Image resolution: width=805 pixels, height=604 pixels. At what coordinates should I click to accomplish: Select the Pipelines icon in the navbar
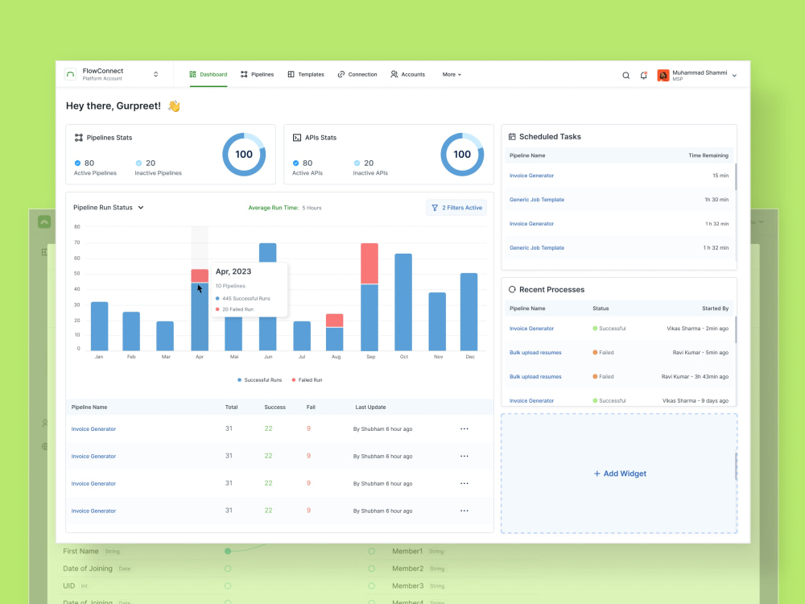(x=244, y=74)
